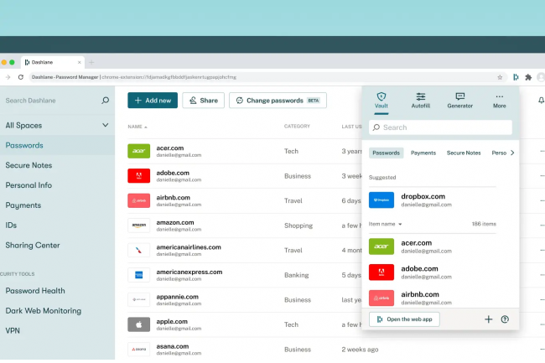The height and width of the screenshot is (363, 545).
Task: Click the browser forward arrow
Action: coord(8,77)
